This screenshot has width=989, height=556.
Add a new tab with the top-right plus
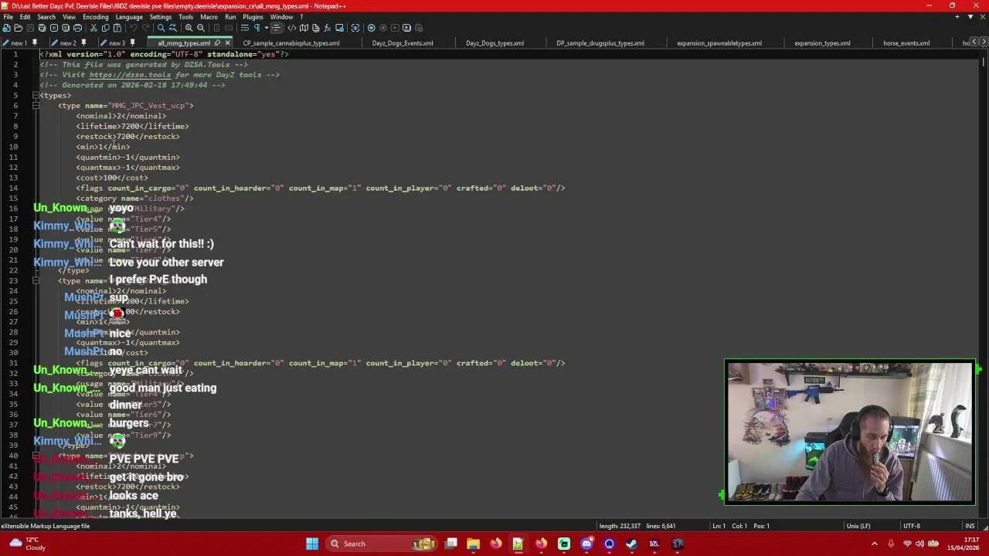point(957,16)
